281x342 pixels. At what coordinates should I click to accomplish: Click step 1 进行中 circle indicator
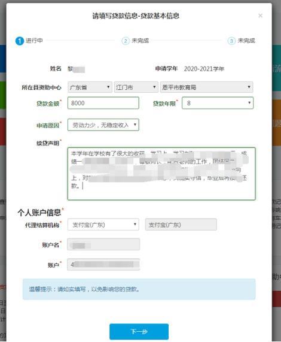pos(19,41)
